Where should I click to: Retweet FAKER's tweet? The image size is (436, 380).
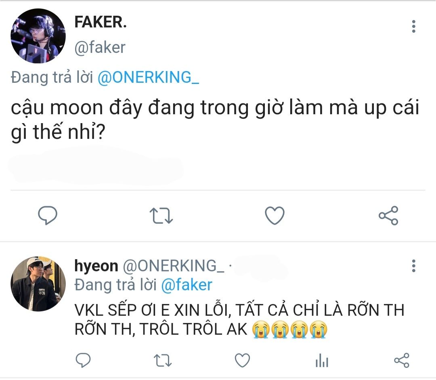(x=161, y=216)
